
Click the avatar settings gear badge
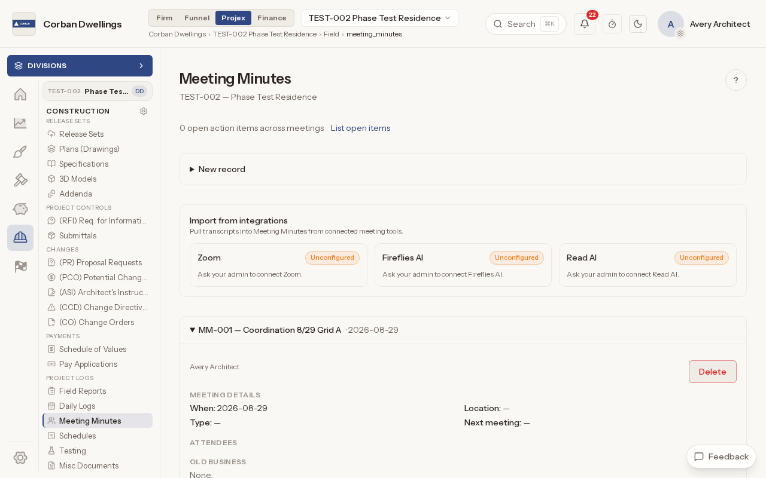(x=680, y=33)
